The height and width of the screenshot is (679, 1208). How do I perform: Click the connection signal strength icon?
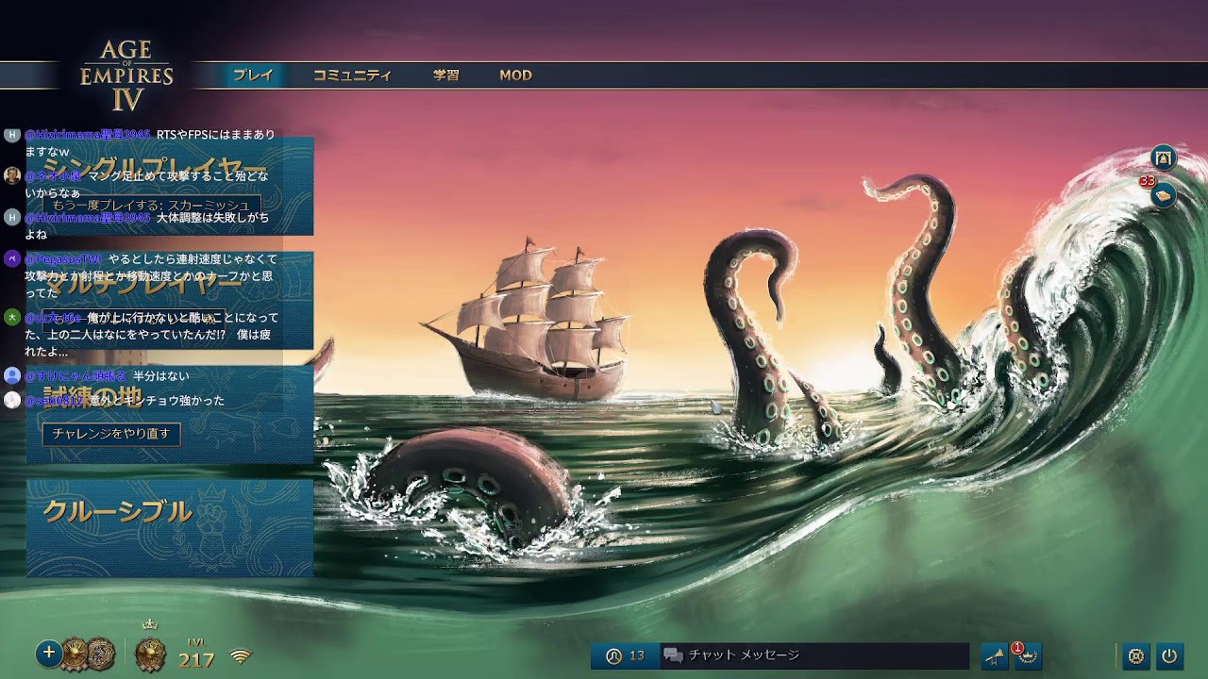click(241, 656)
